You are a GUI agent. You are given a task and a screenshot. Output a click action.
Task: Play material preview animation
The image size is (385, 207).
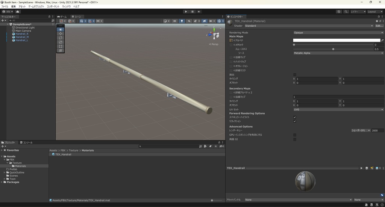(361, 168)
